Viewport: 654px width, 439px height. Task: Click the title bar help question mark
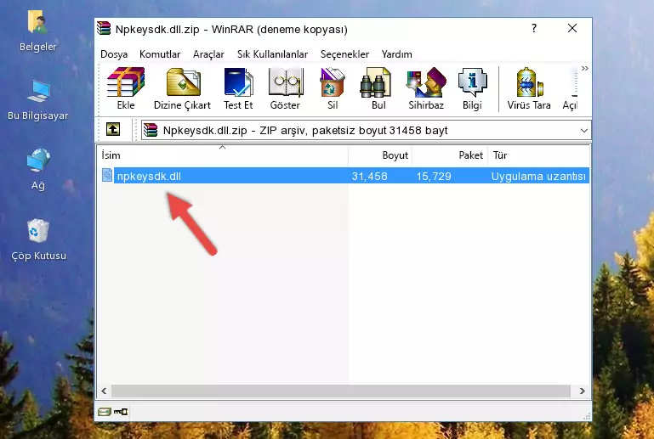coord(534,28)
